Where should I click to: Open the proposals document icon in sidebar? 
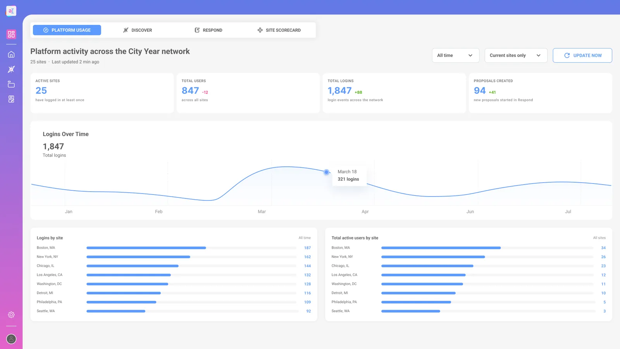(11, 99)
